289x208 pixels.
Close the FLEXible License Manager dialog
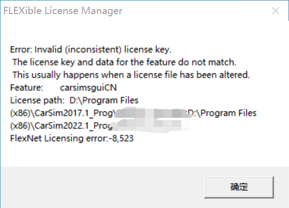point(275,11)
